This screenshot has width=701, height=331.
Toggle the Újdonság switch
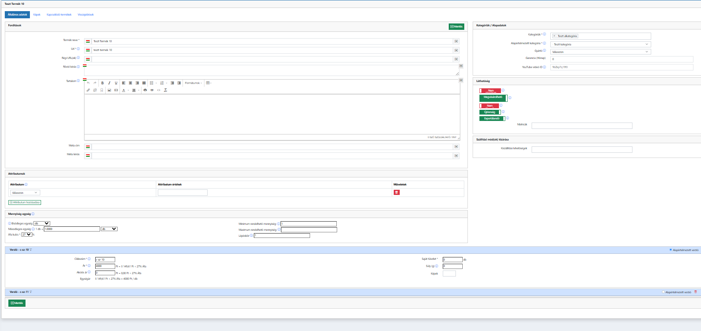(x=490, y=112)
